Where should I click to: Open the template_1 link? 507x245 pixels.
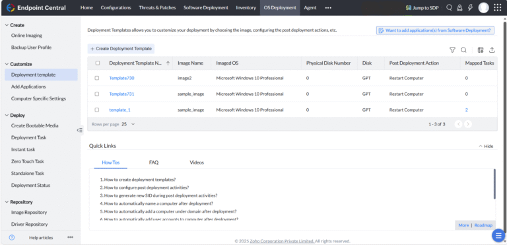[x=119, y=110]
